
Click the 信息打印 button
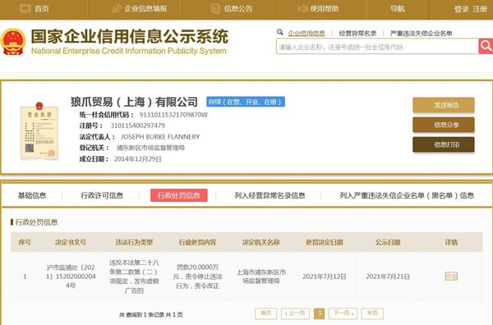444,144
